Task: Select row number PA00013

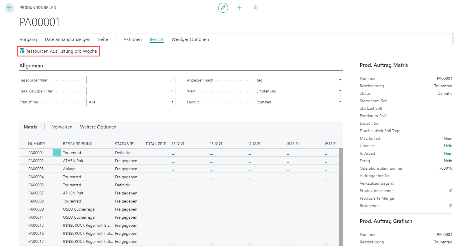Action: coord(36,225)
